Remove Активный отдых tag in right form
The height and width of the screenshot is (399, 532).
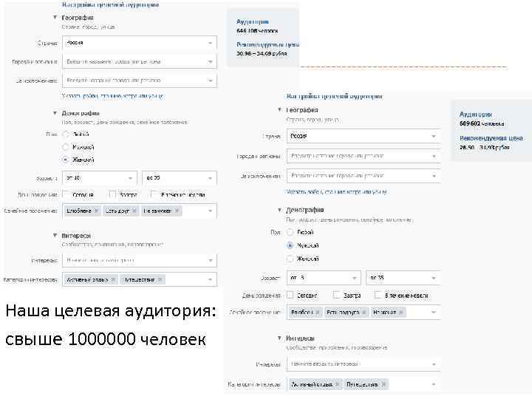[337, 384]
